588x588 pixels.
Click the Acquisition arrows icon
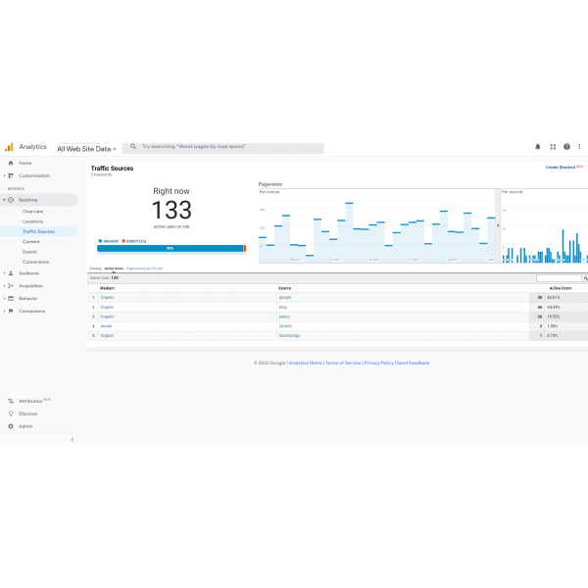click(11, 286)
